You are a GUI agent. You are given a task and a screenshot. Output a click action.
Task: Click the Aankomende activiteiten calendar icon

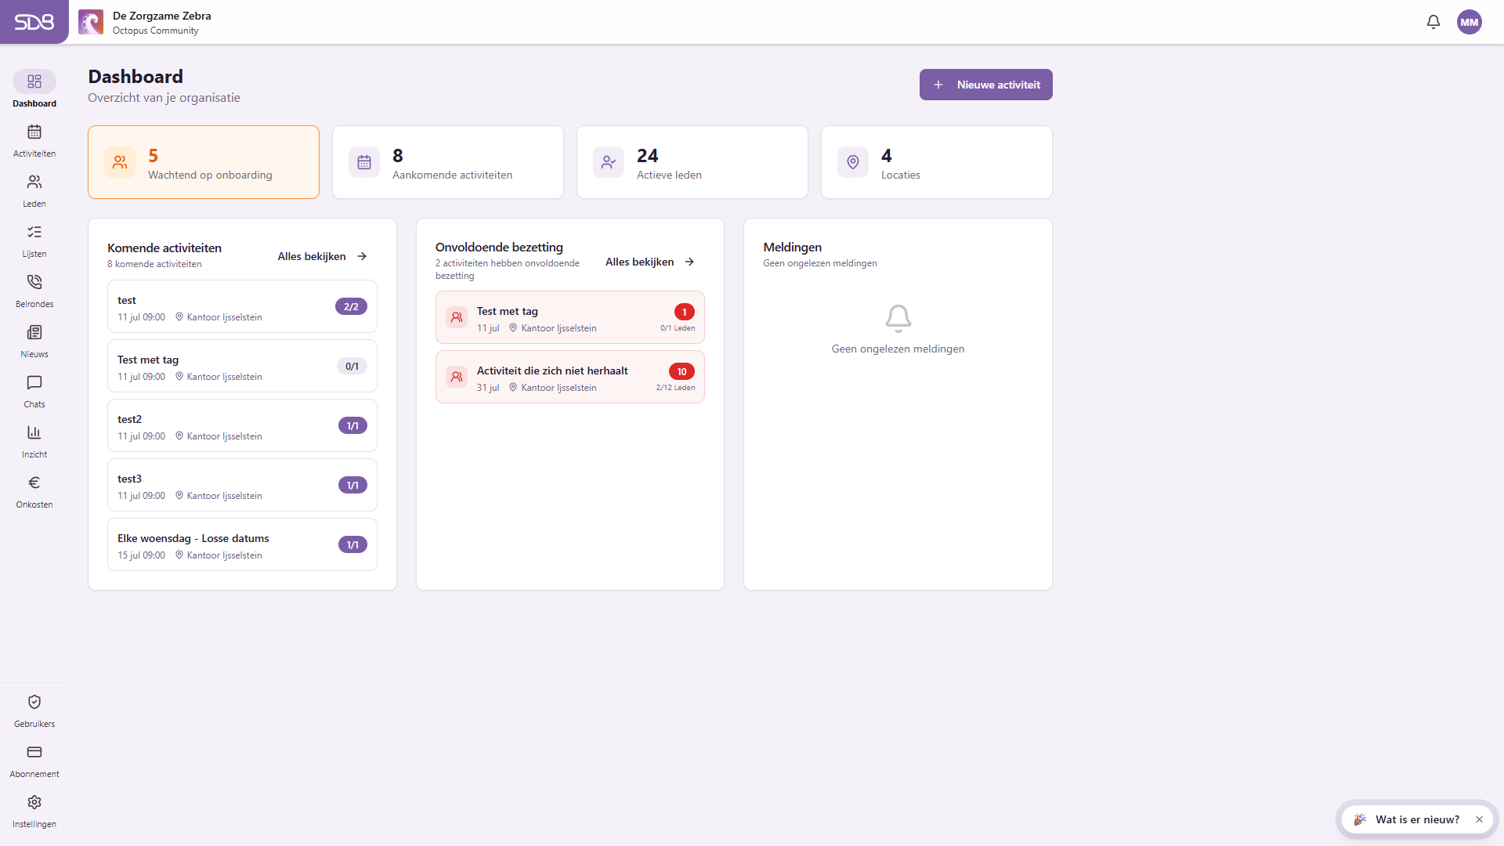click(364, 162)
